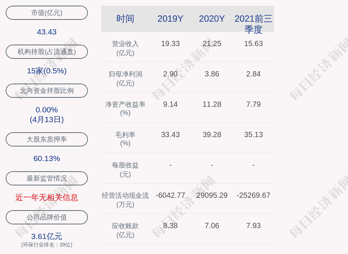
Task: Select the red text 近一年无相关信息
Action: pos(47,197)
